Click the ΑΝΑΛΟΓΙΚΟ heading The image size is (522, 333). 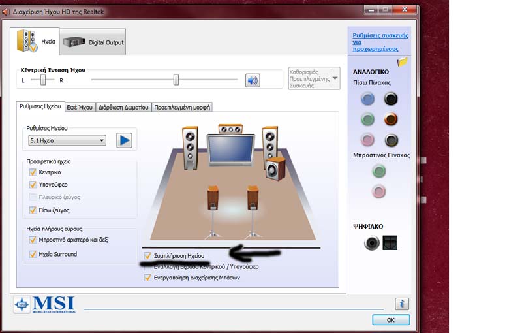coord(371,72)
